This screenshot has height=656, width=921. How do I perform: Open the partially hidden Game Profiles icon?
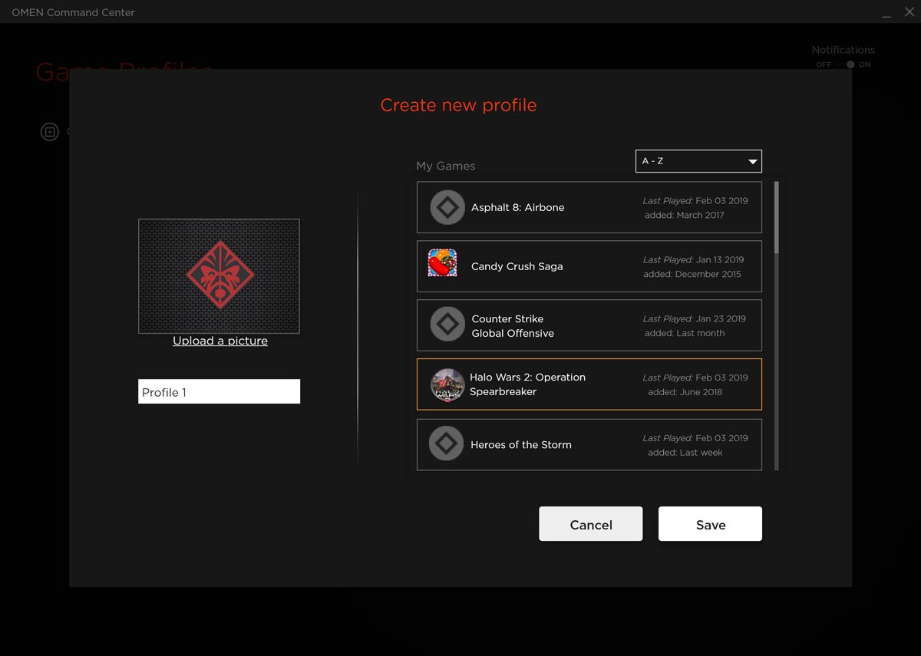[x=49, y=131]
